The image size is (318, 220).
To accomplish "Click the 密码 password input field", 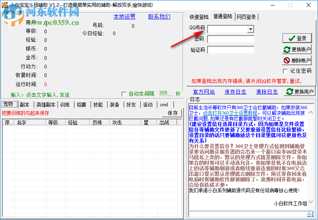I will [231, 39].
